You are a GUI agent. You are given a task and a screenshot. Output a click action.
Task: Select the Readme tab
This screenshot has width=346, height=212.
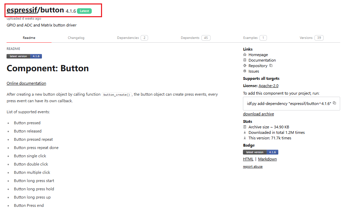[x=29, y=38]
